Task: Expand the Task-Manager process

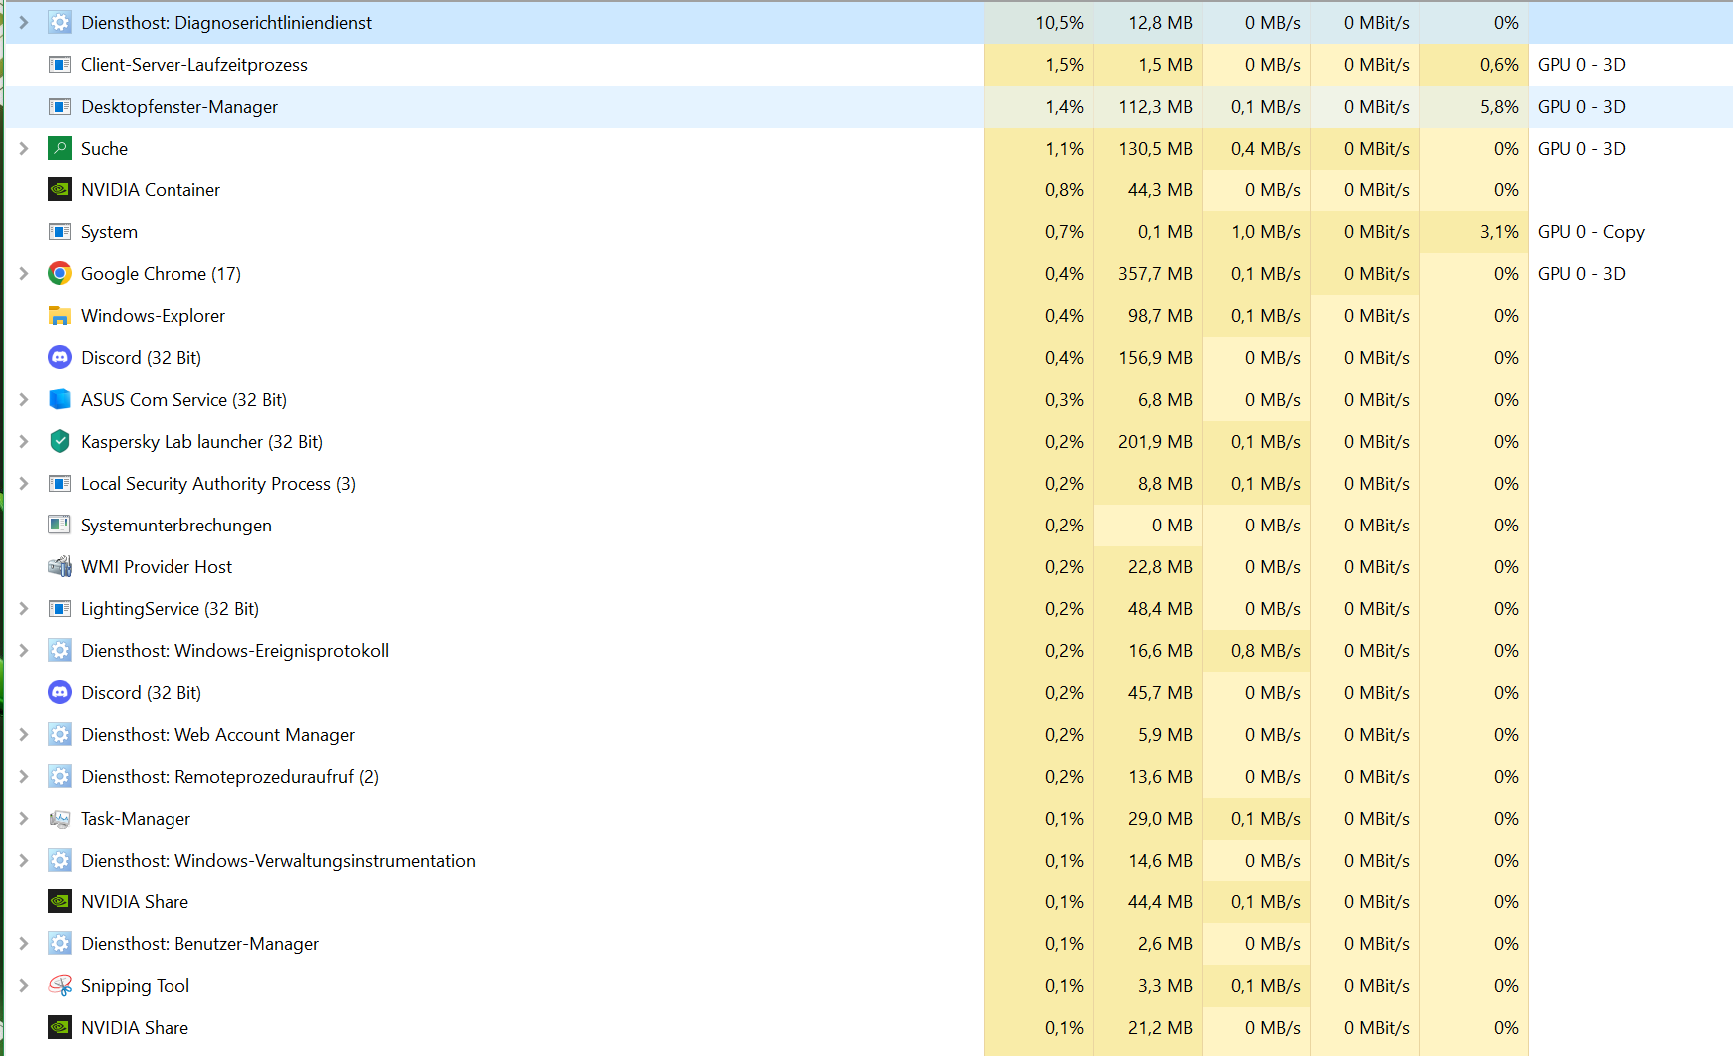Action: [24, 818]
